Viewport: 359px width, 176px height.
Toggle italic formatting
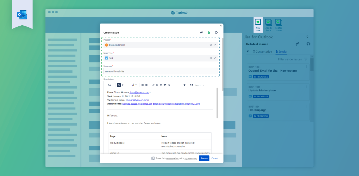coord(123,85)
